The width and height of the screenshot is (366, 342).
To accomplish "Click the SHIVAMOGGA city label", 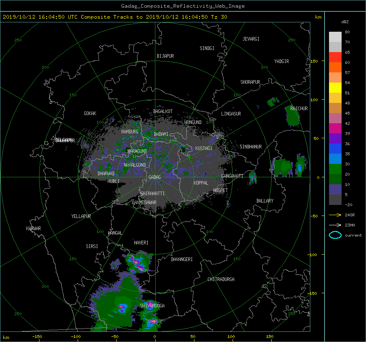I will coord(152,306).
